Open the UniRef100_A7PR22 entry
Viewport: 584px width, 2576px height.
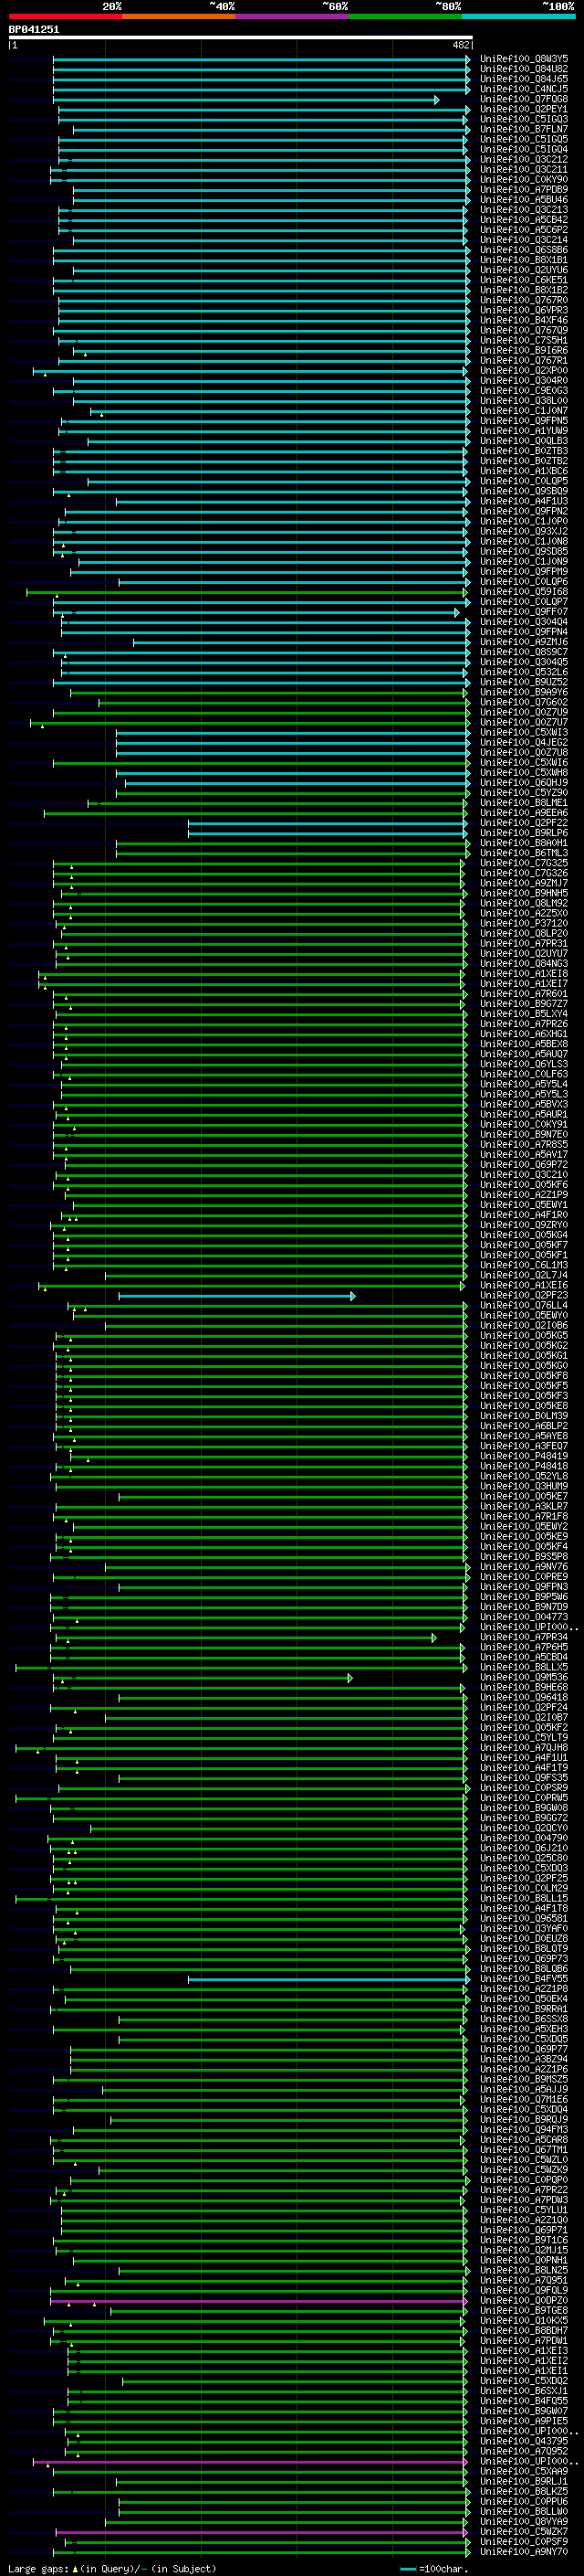[x=524, y=2189]
